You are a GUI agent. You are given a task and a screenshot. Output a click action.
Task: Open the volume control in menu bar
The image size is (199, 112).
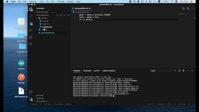150,2
